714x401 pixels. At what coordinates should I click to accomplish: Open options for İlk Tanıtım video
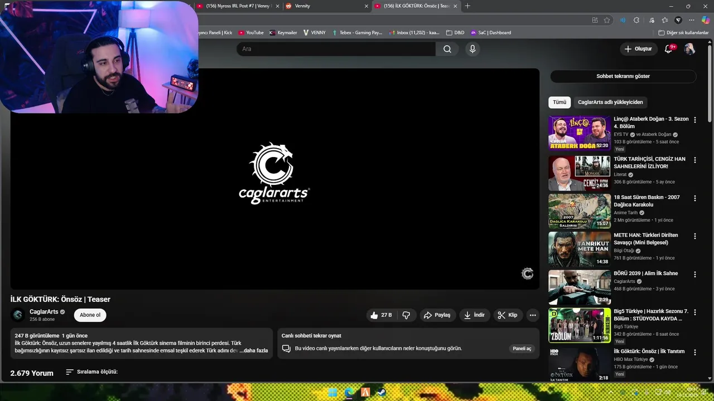pyautogui.click(x=694, y=352)
